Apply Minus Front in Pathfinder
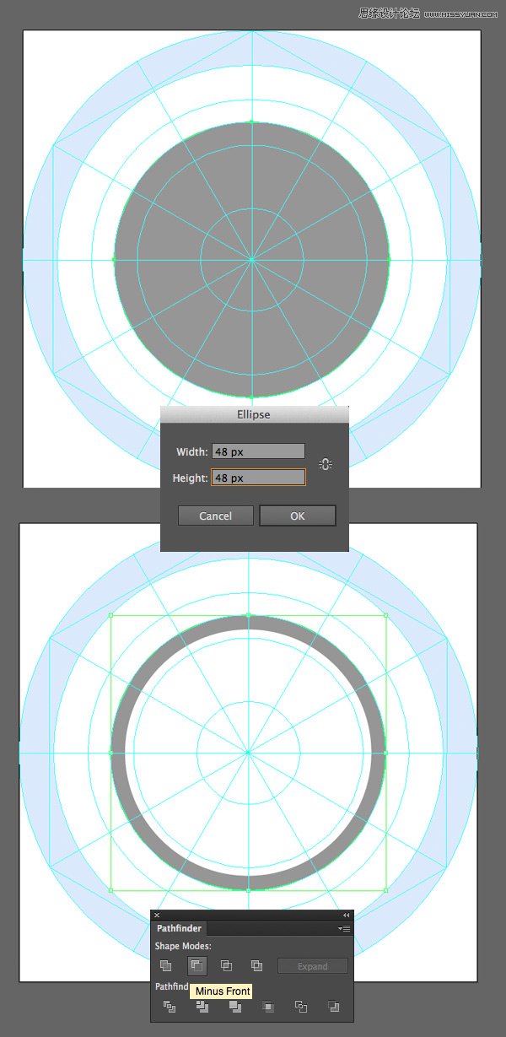The width and height of the screenshot is (506, 1037). pyautogui.click(x=197, y=965)
